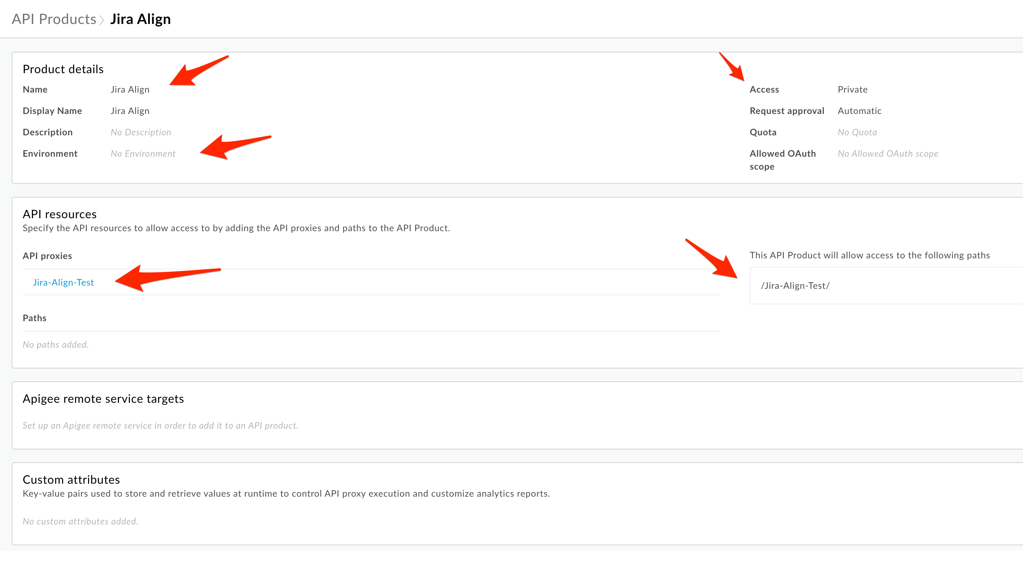Screen dimensions: 1023x564
Task: Click the allowed paths description text
Action: (870, 255)
